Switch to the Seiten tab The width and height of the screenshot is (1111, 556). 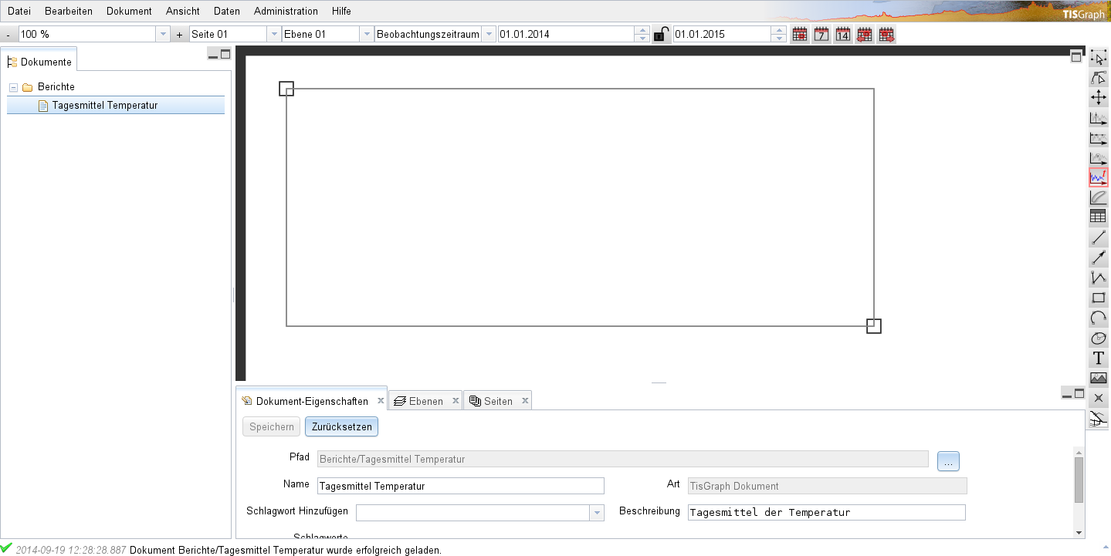click(497, 400)
